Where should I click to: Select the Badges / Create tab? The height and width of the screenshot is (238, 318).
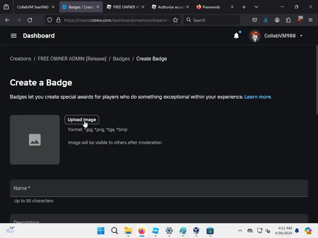coord(81,7)
